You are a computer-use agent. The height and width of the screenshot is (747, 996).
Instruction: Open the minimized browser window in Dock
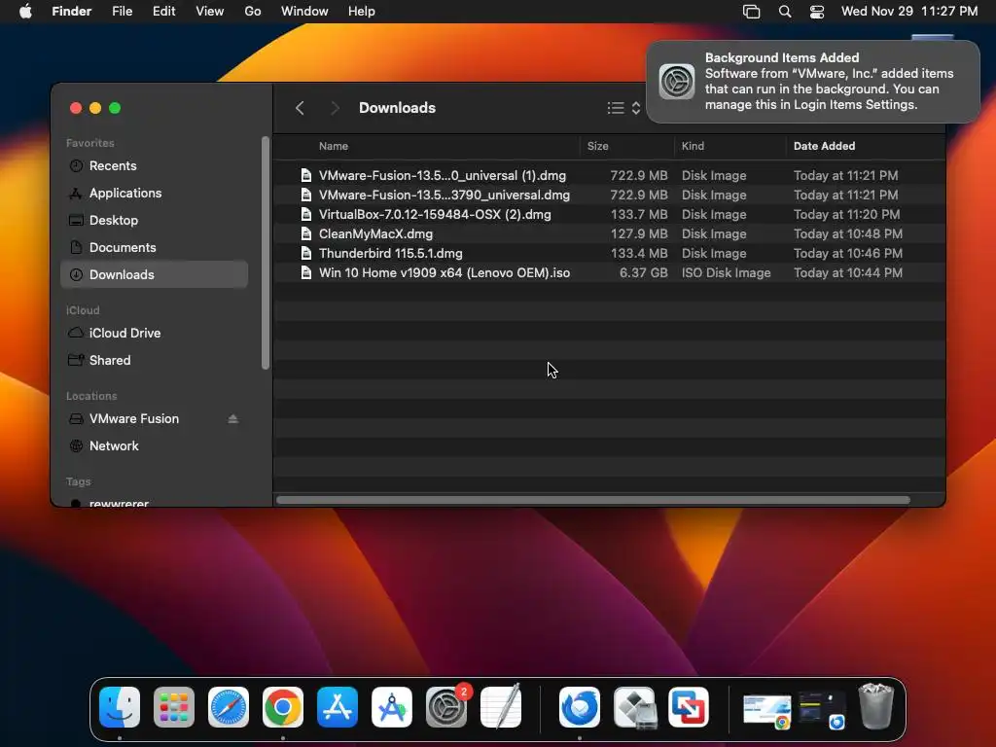[x=767, y=708]
